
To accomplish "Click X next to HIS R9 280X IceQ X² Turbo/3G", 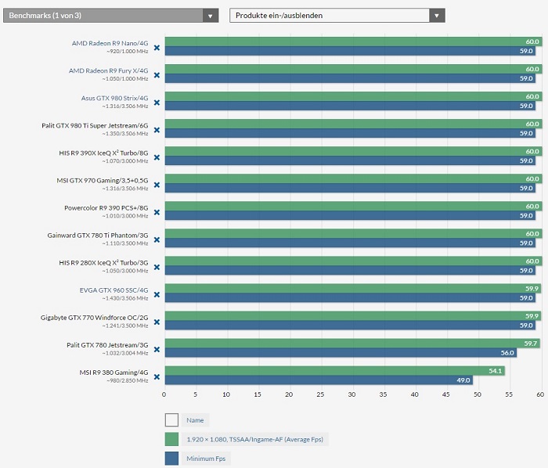I will click(157, 267).
